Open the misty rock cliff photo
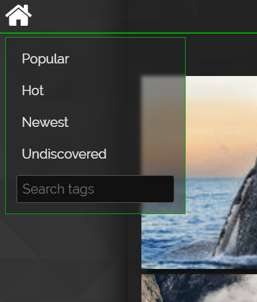The image size is (257, 302). [199, 288]
